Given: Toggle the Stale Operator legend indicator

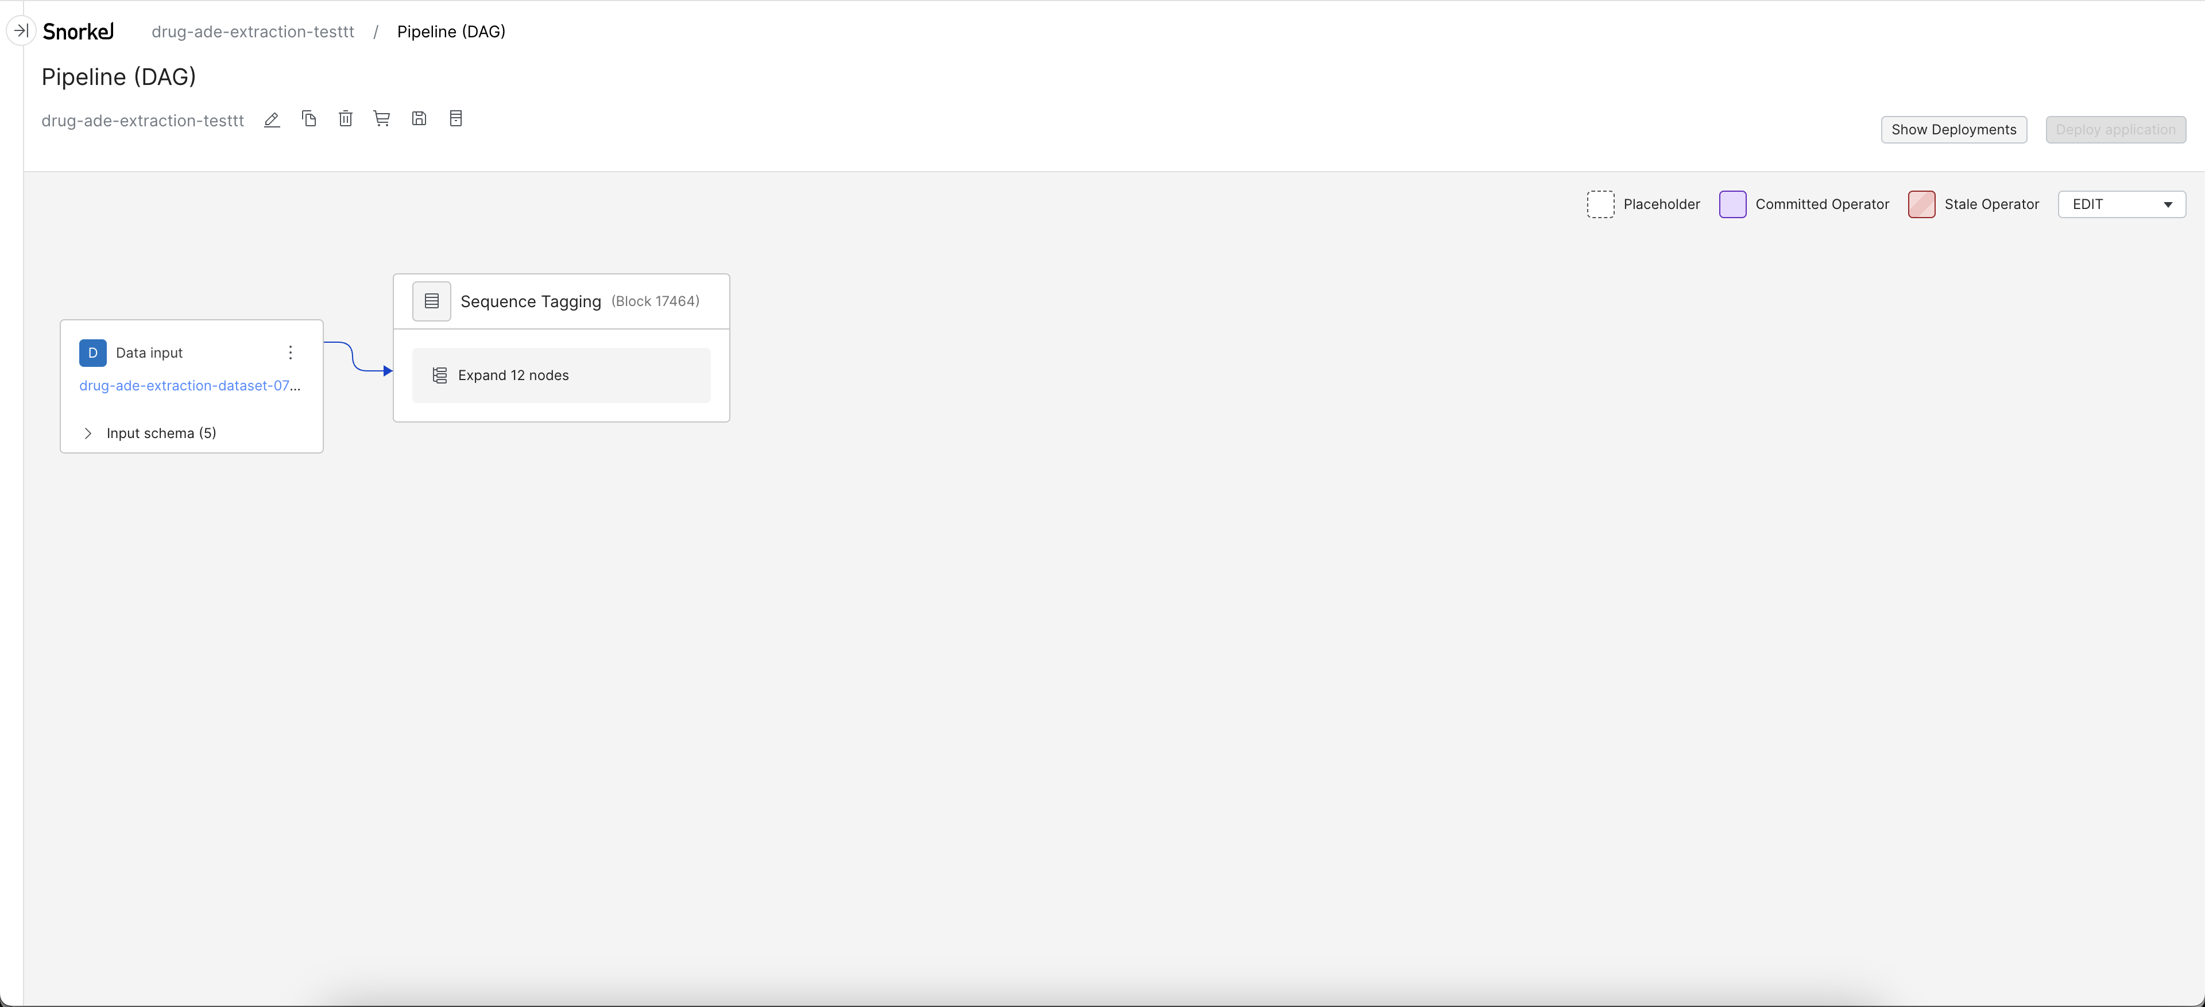Looking at the screenshot, I should tap(1921, 204).
